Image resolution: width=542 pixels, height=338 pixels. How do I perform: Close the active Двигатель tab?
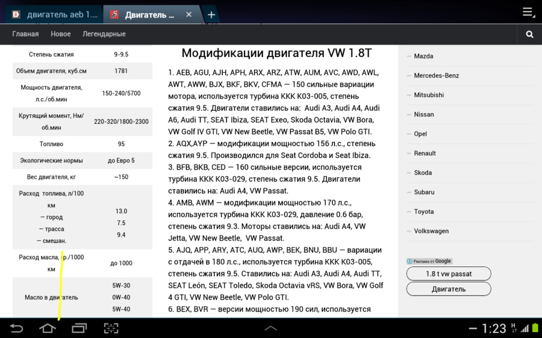(188, 14)
